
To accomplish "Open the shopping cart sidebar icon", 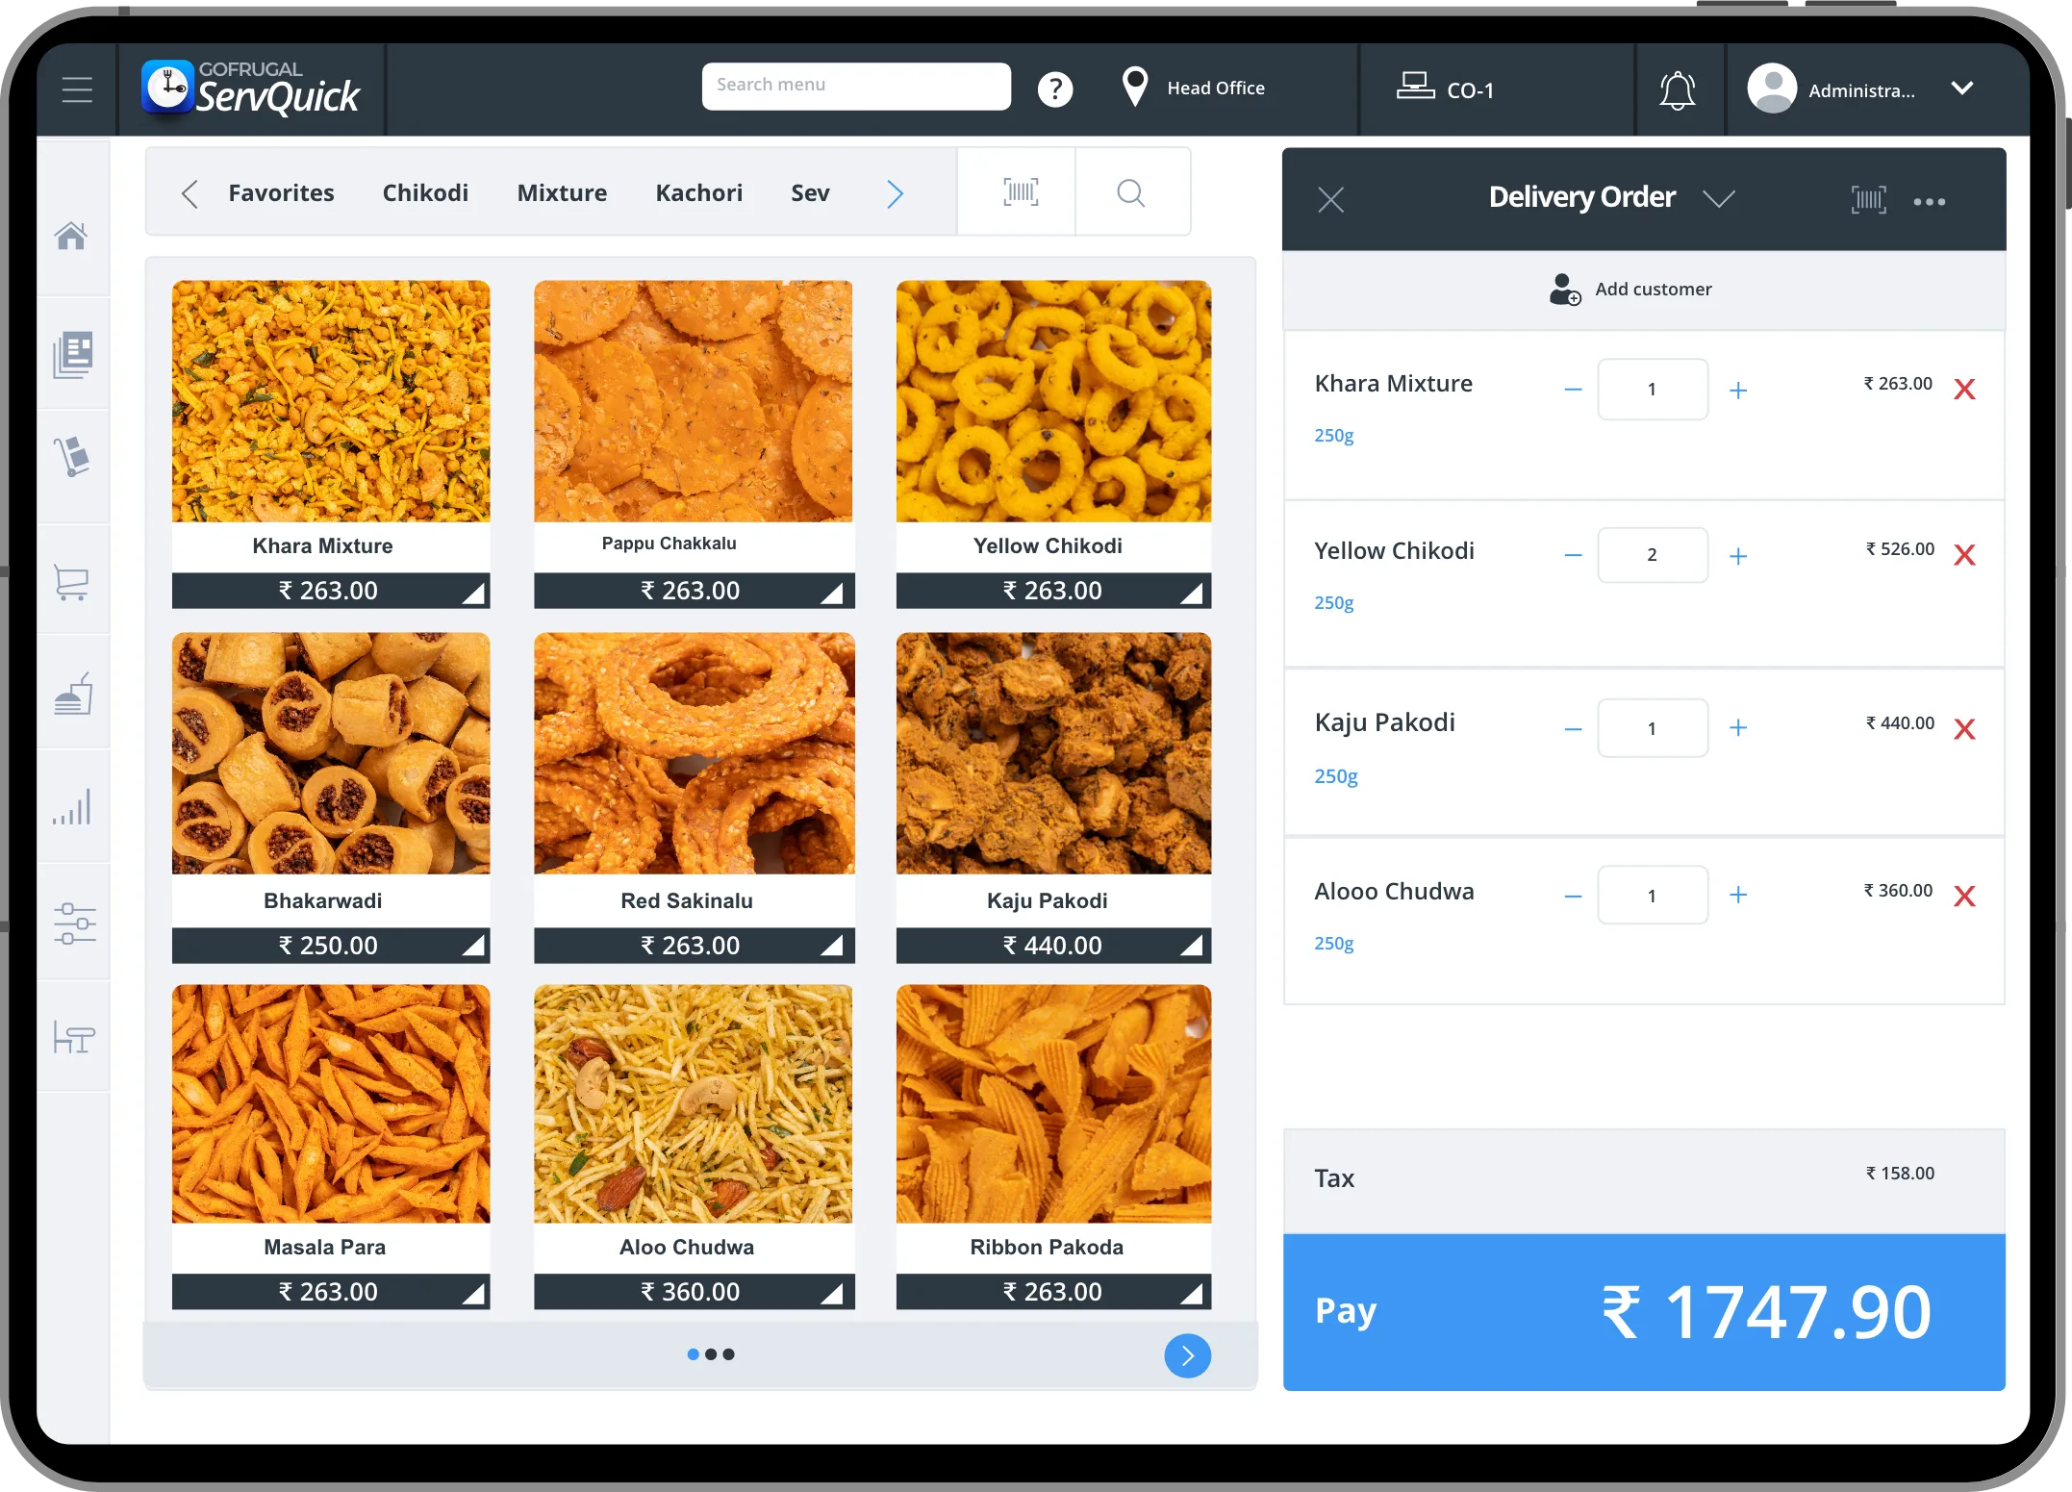I will [x=72, y=581].
